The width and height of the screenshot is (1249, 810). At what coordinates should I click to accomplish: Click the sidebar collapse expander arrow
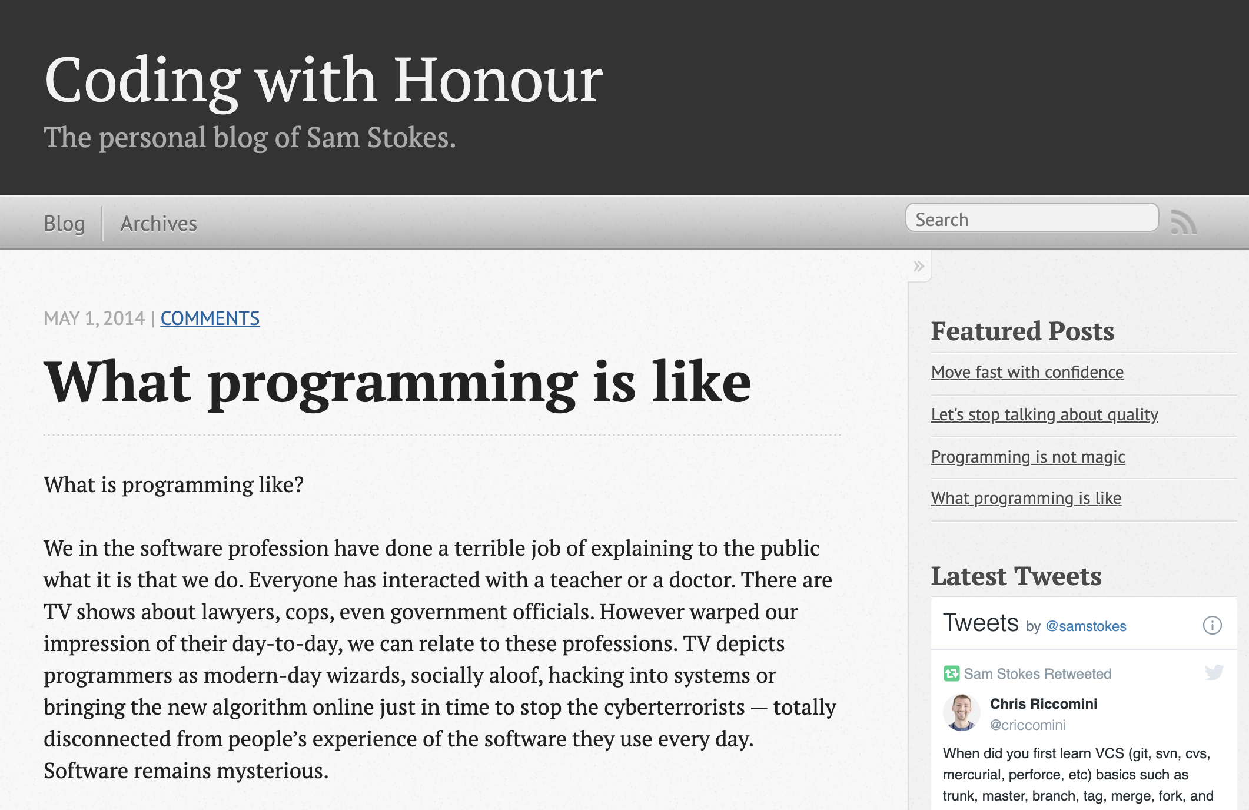[919, 265]
